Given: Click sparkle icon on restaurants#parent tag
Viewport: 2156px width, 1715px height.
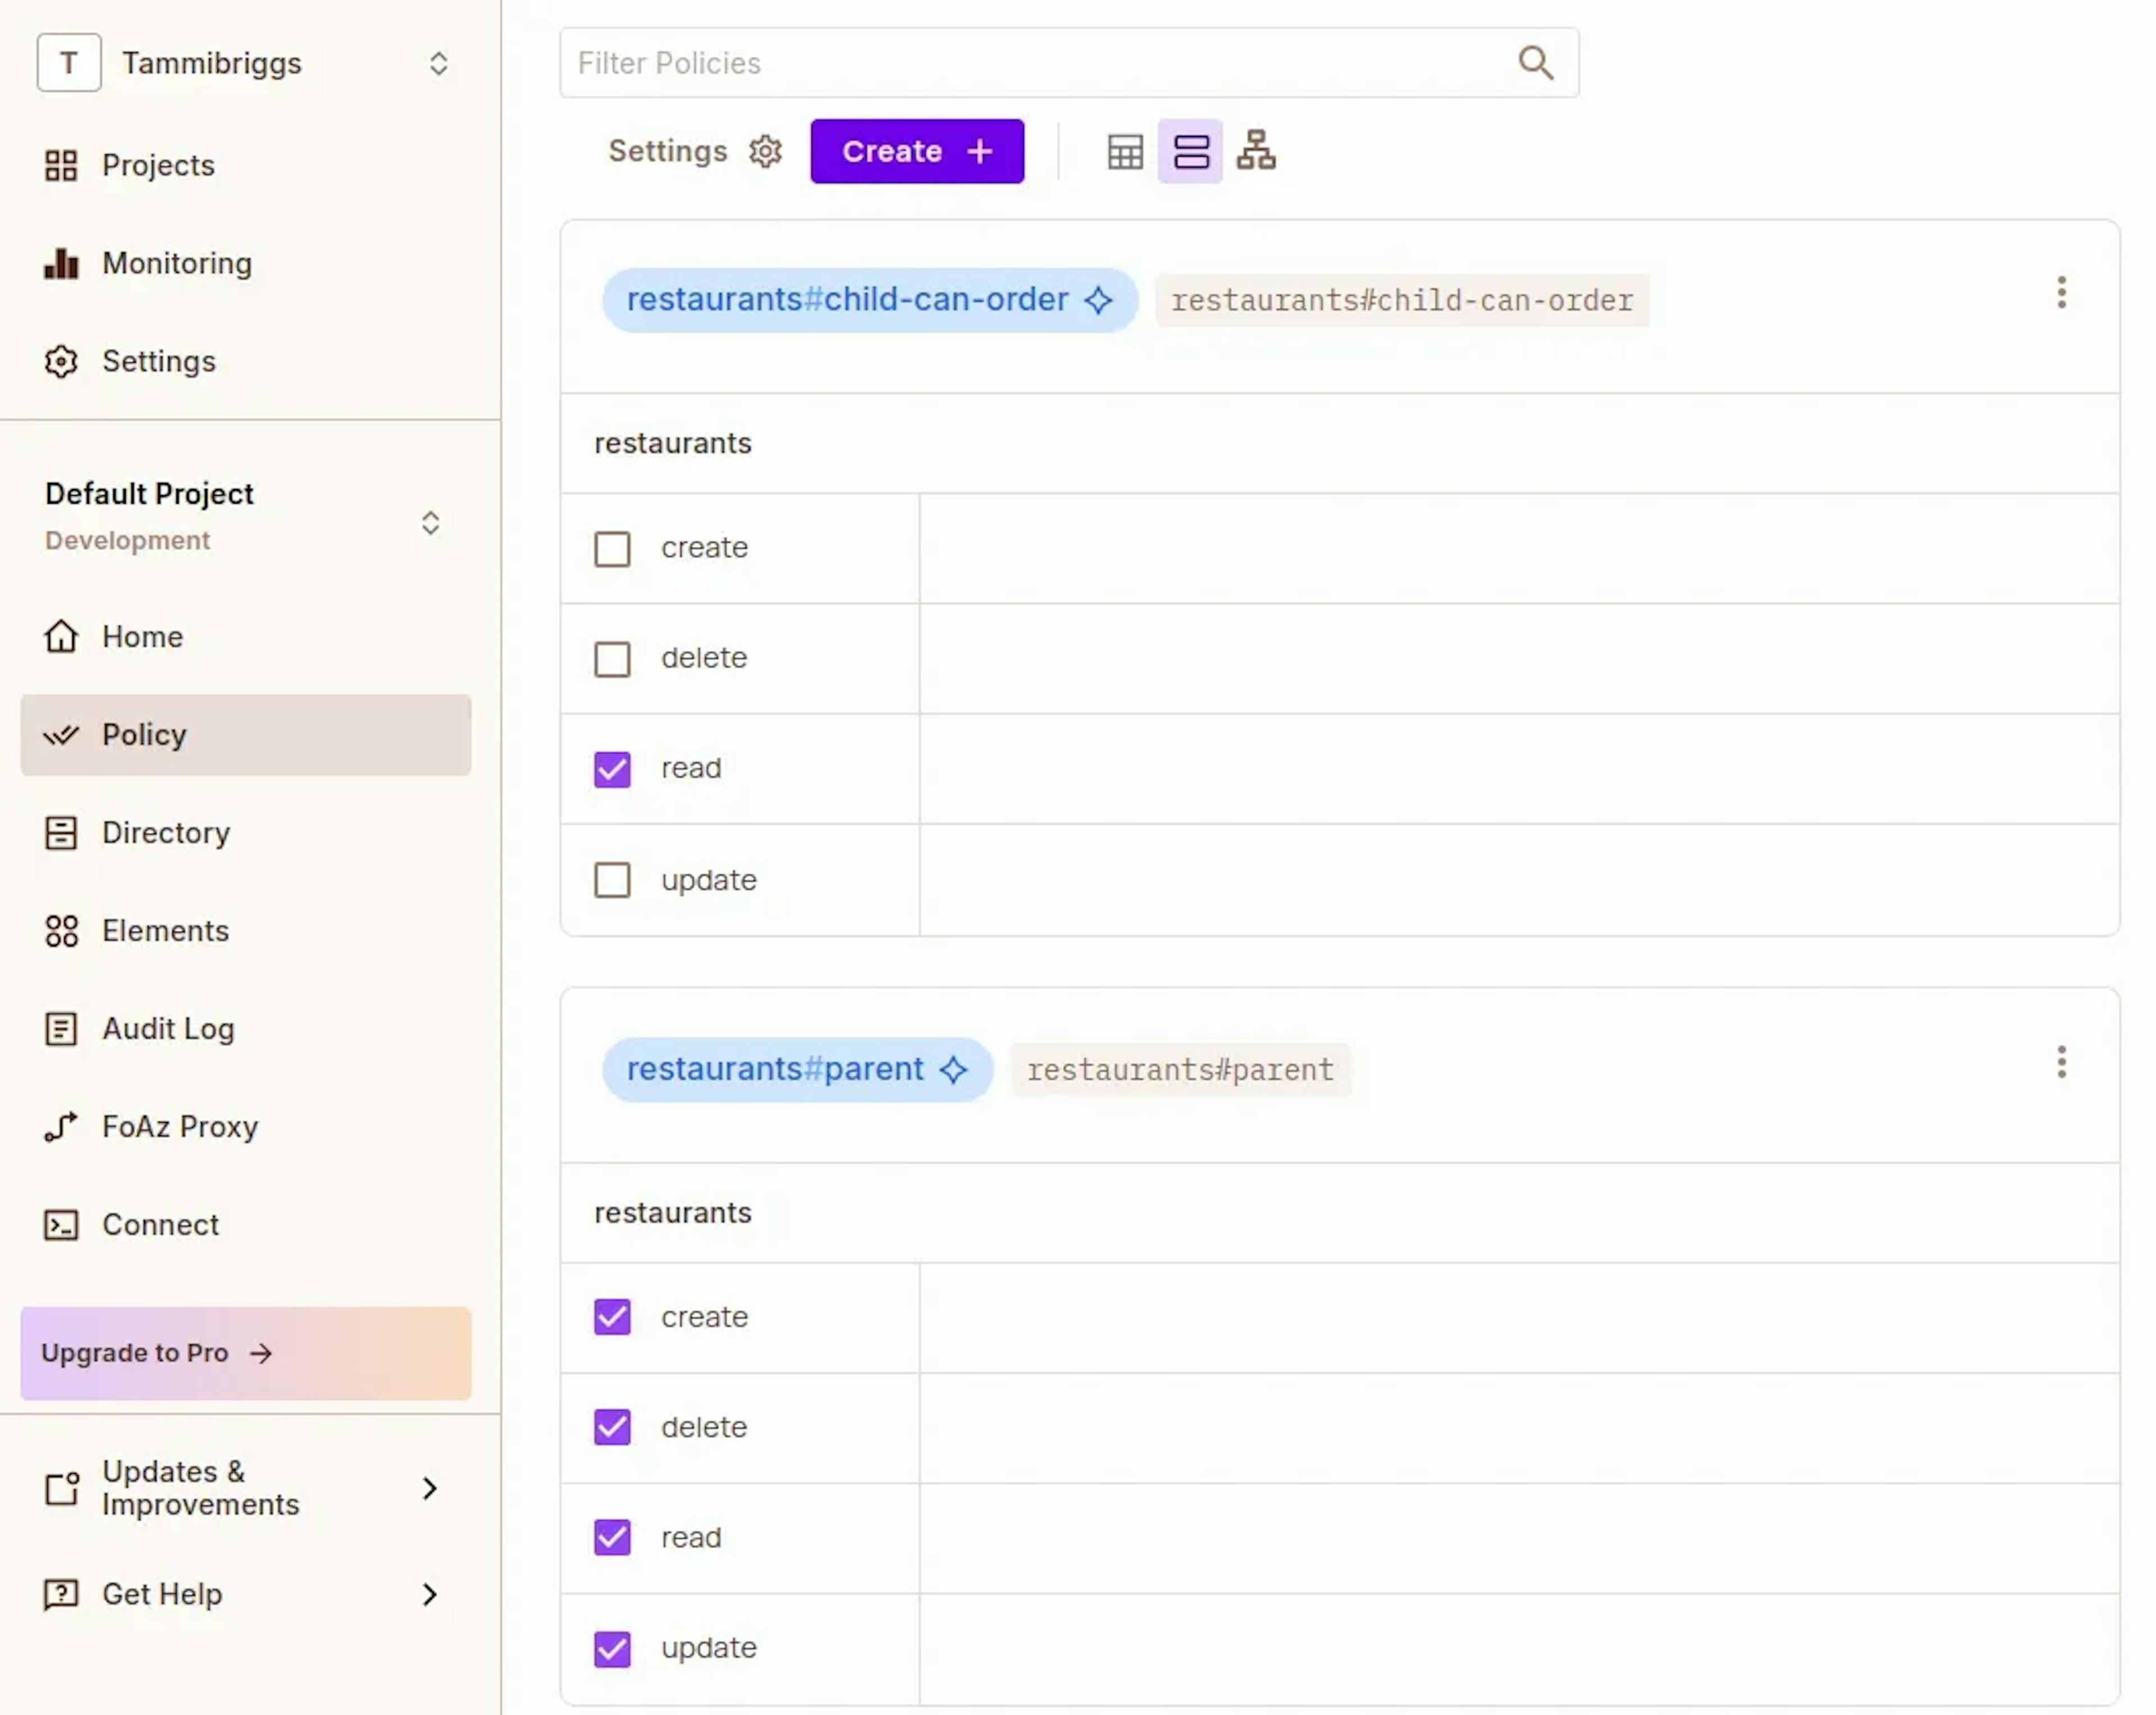Looking at the screenshot, I should coord(953,1070).
